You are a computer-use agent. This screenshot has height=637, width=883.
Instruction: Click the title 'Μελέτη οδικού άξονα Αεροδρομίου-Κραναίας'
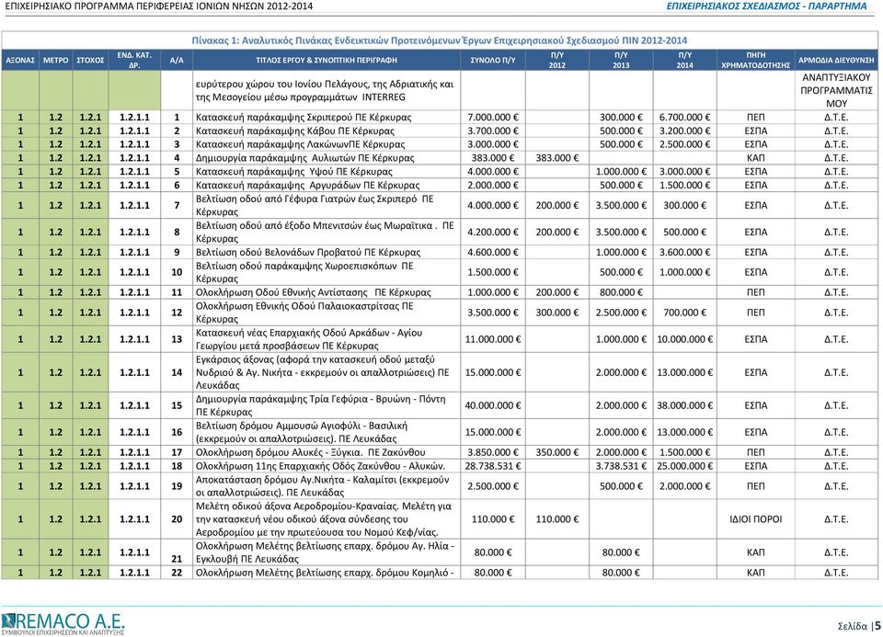[324, 519]
